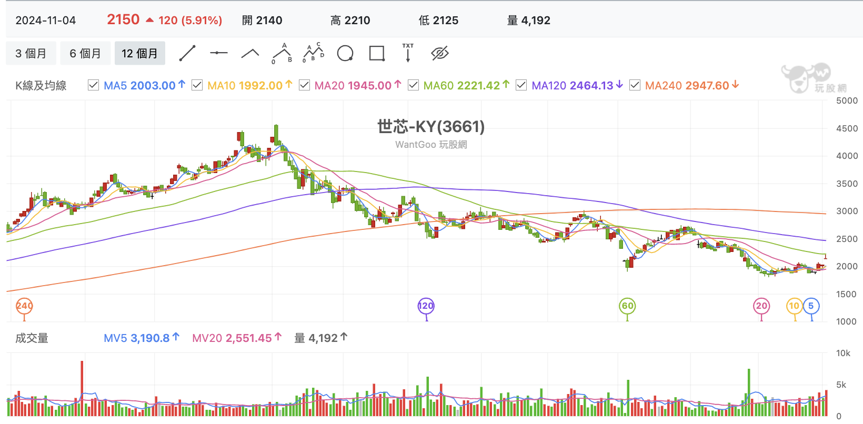Uncheck the MA5 moving average checkbox
The height and width of the screenshot is (424, 863).
(93, 85)
